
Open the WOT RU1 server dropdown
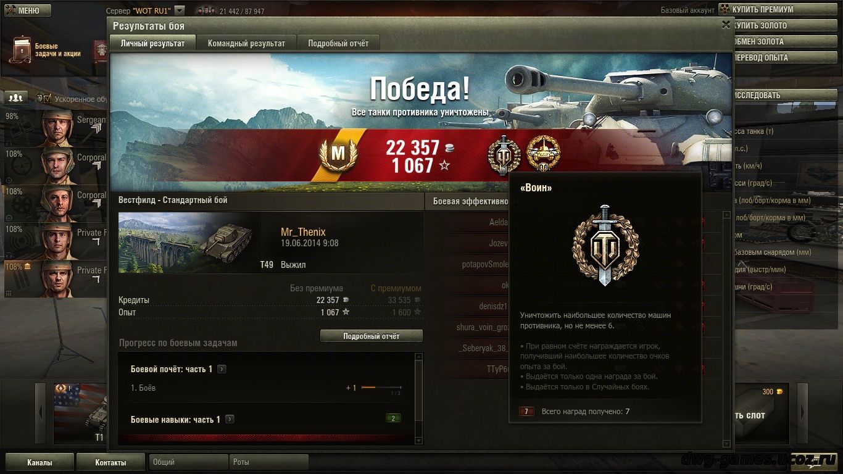[179, 10]
